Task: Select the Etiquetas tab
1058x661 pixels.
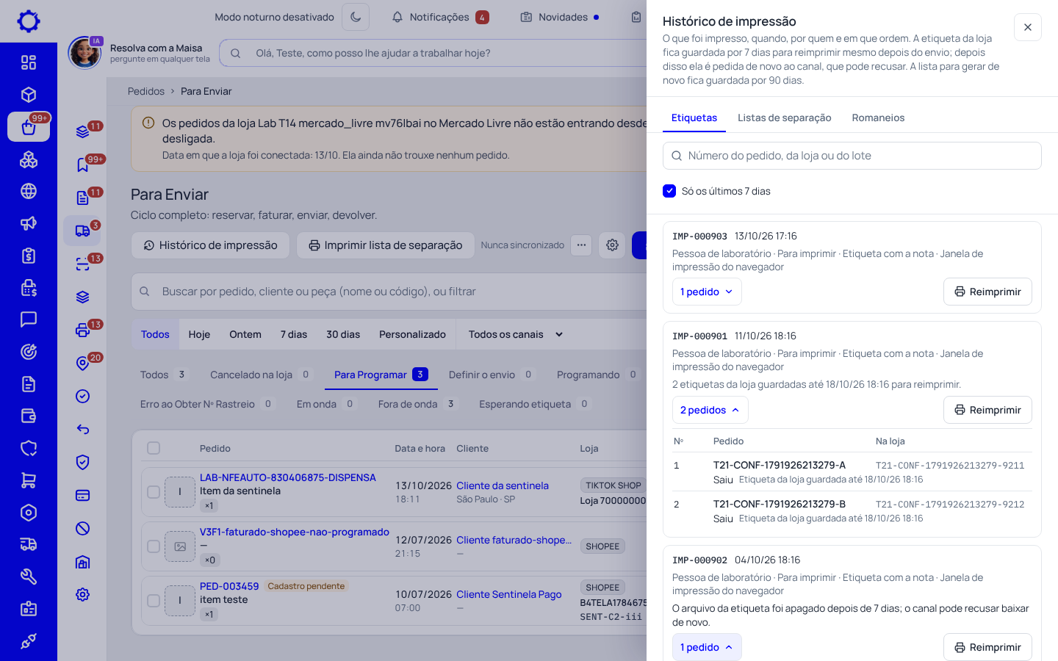Action: tap(694, 118)
